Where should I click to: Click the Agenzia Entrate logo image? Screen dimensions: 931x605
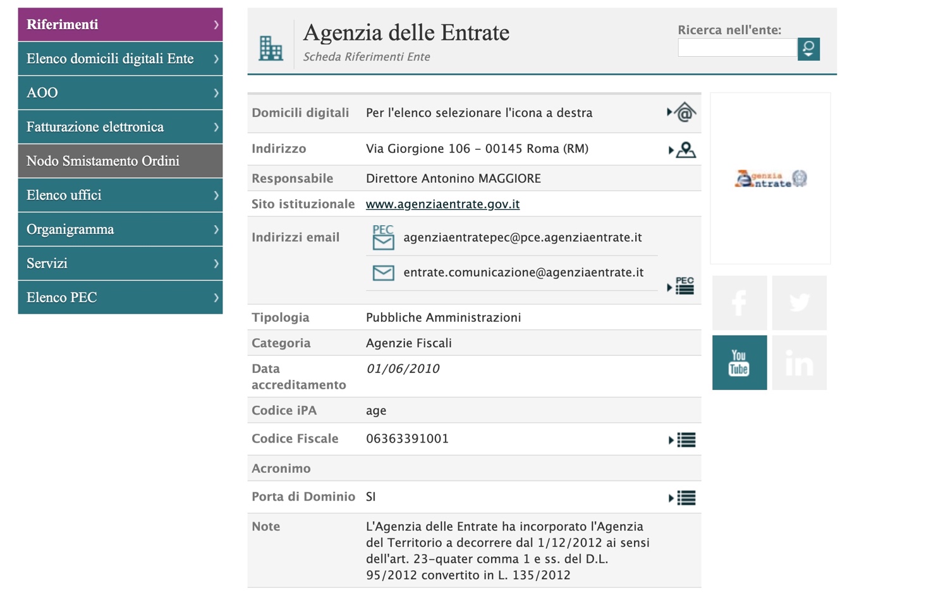(x=770, y=179)
